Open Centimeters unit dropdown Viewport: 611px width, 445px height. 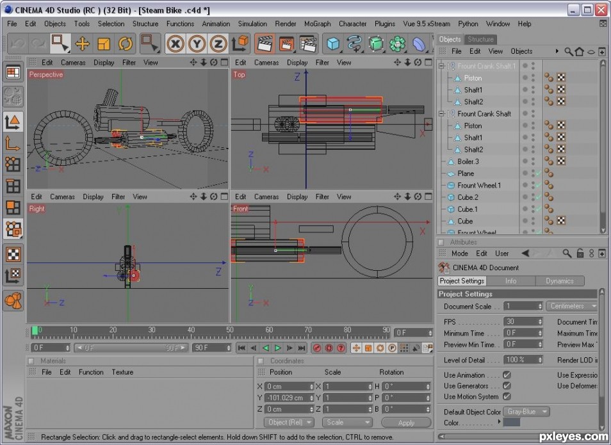[571, 306]
